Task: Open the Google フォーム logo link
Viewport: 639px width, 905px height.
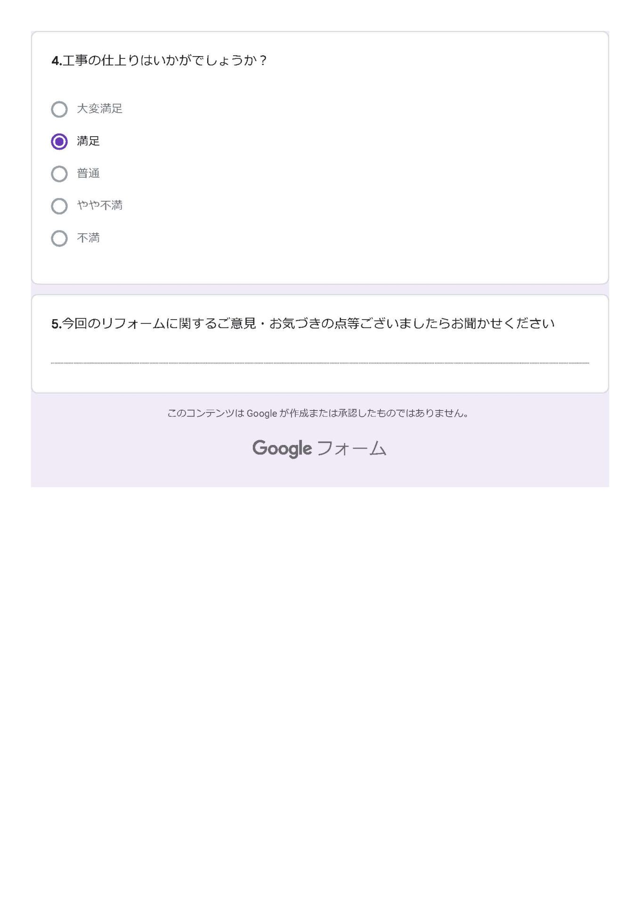Action: tap(319, 448)
